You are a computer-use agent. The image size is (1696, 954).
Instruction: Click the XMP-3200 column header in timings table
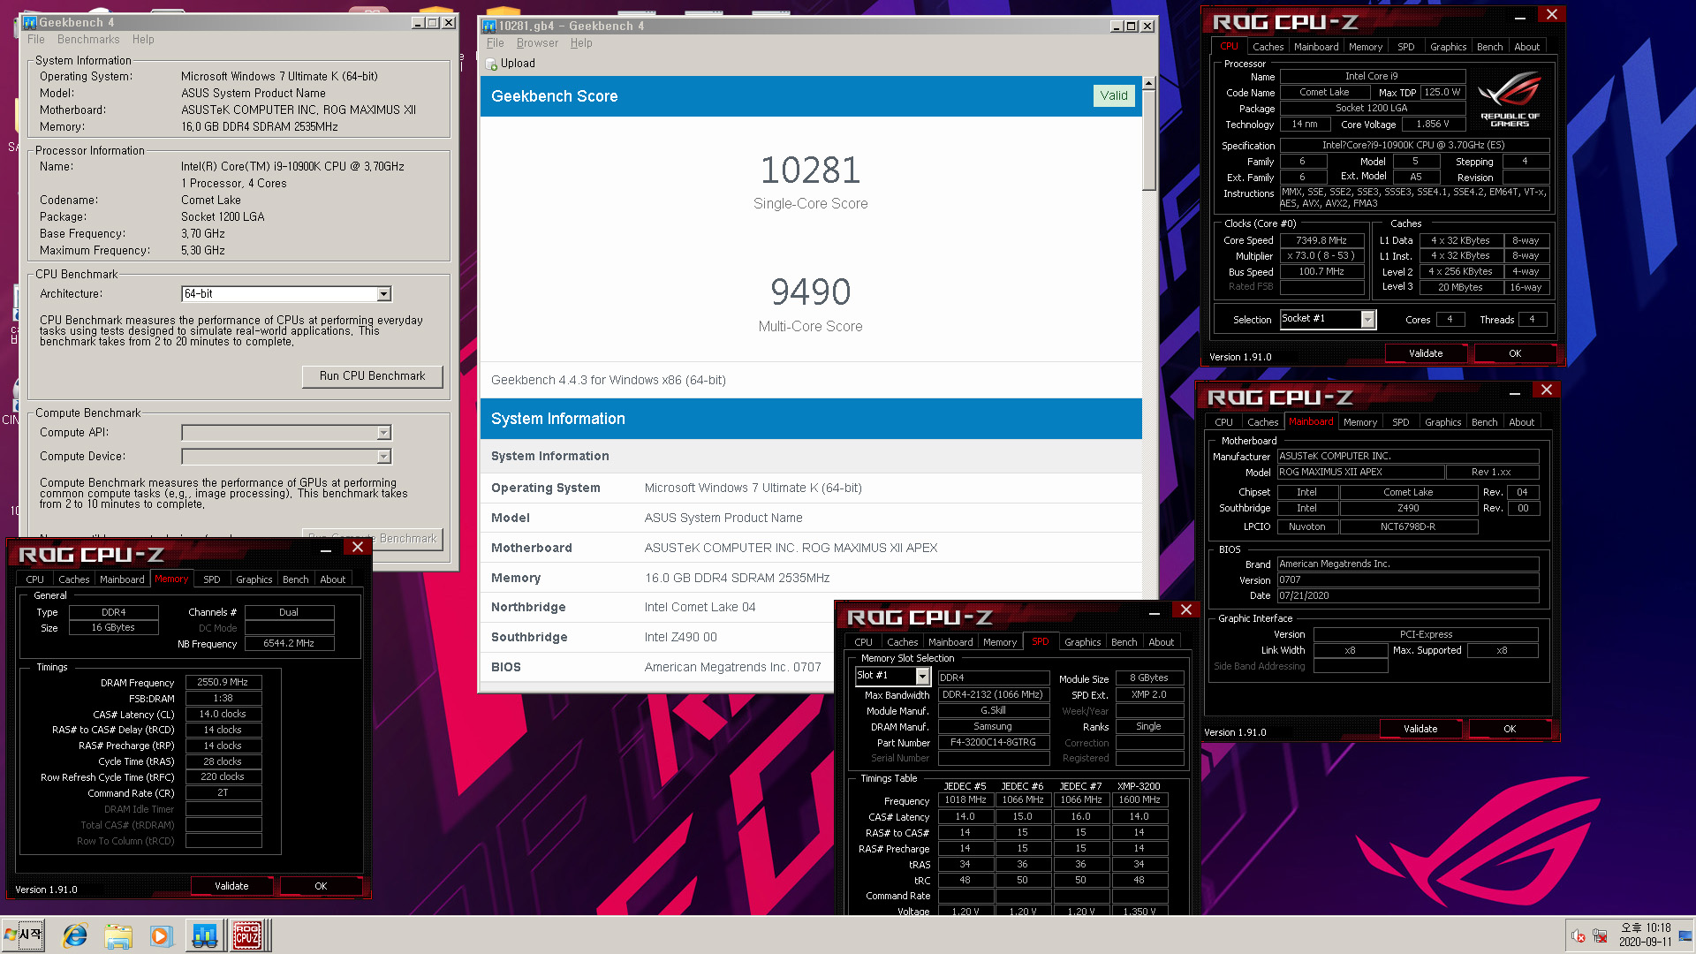1139,786
